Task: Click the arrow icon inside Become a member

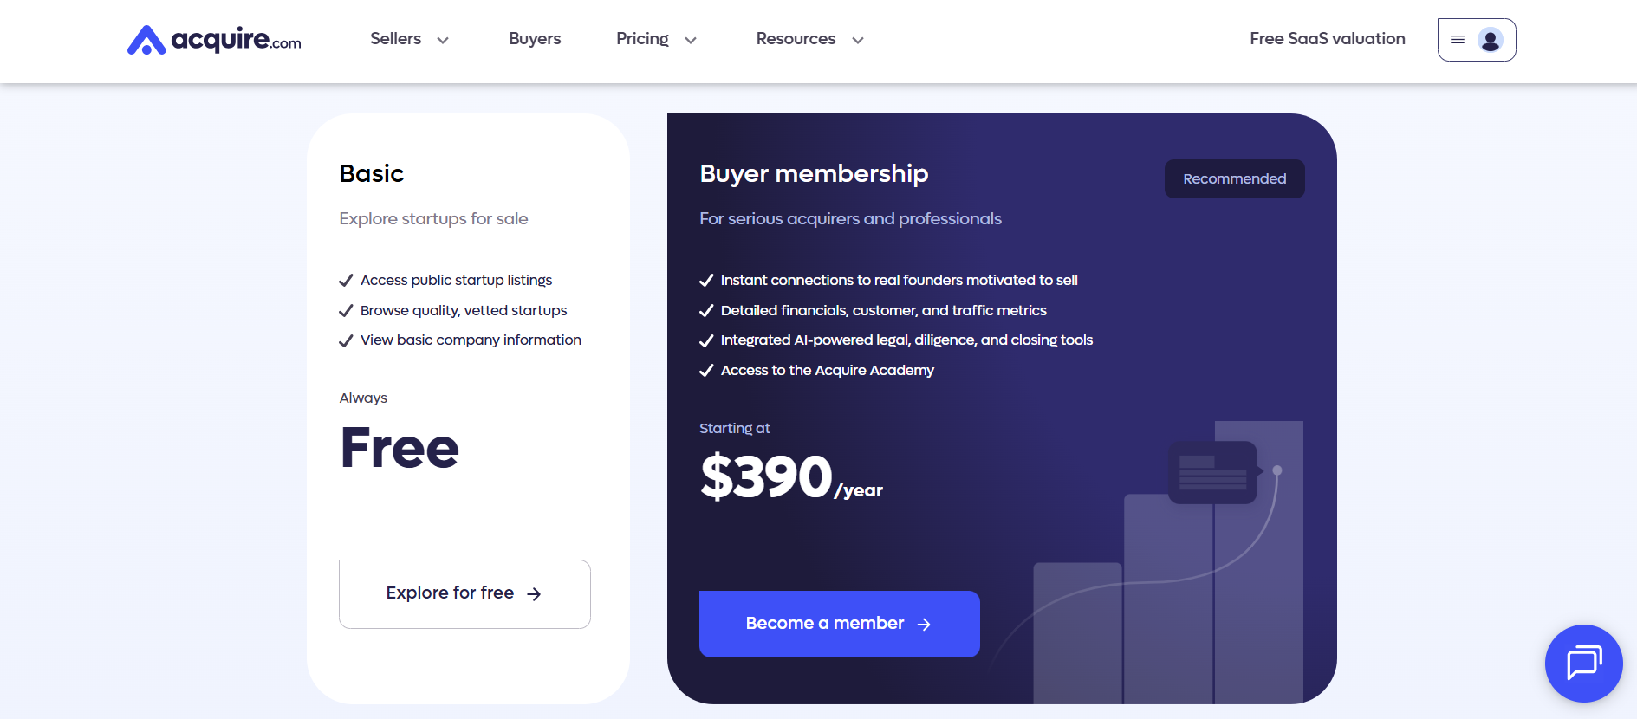Action: pyautogui.click(x=924, y=624)
